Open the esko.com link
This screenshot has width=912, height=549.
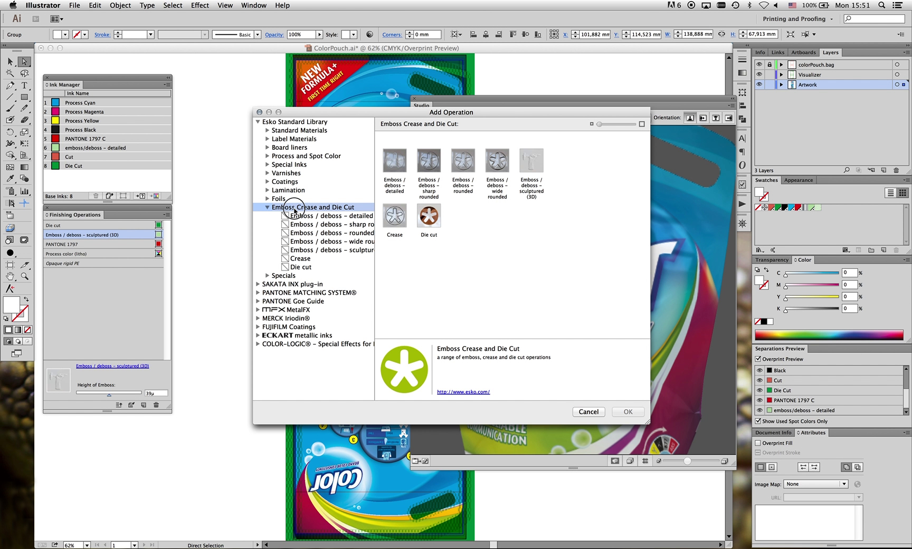[463, 392]
